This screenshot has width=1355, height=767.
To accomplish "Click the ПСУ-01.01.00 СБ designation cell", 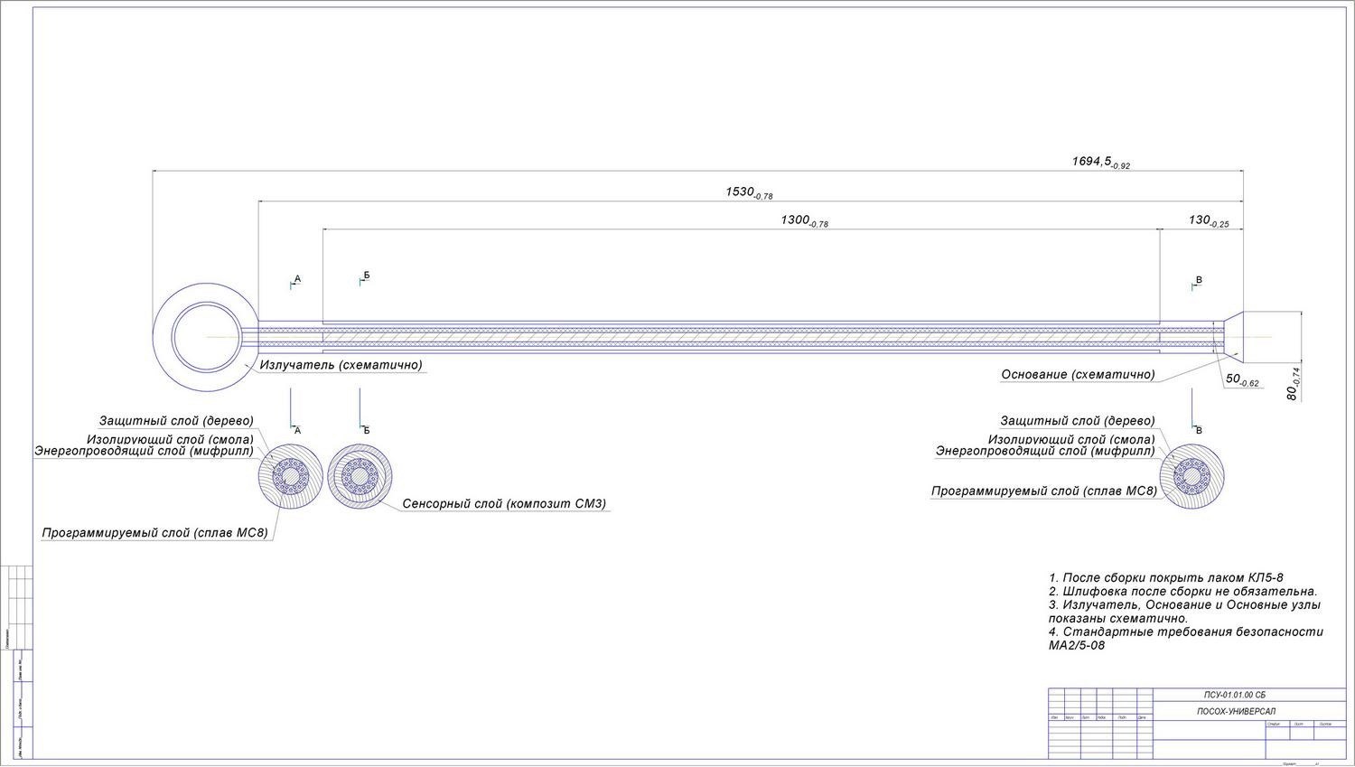I will 1235,695.
